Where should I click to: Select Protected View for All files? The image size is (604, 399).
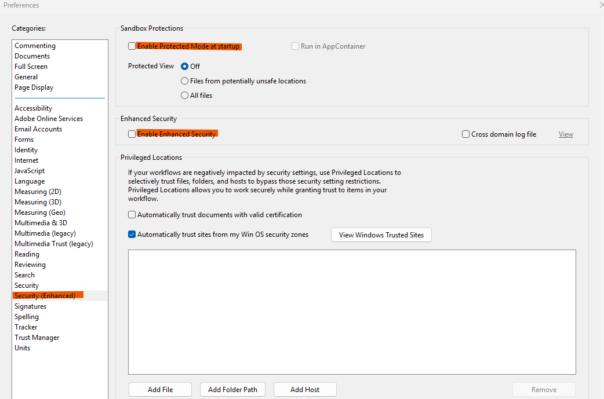coord(184,95)
